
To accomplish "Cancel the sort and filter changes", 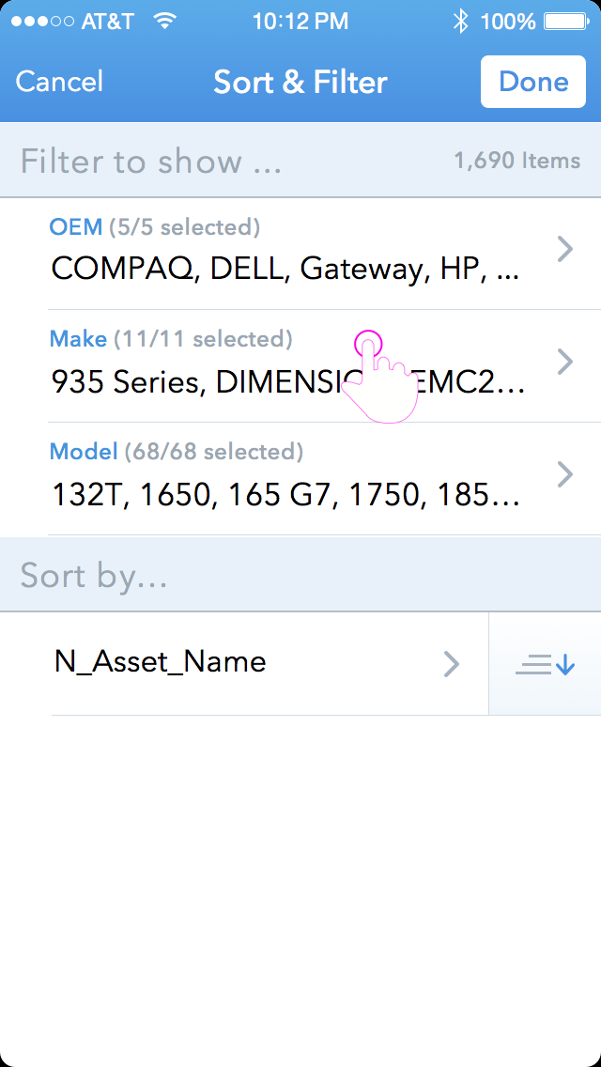I will [58, 82].
